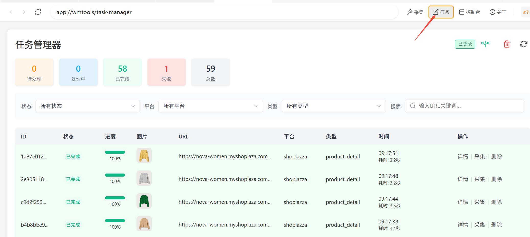
Task: Go back with the left arrow icon
Action: point(11,12)
